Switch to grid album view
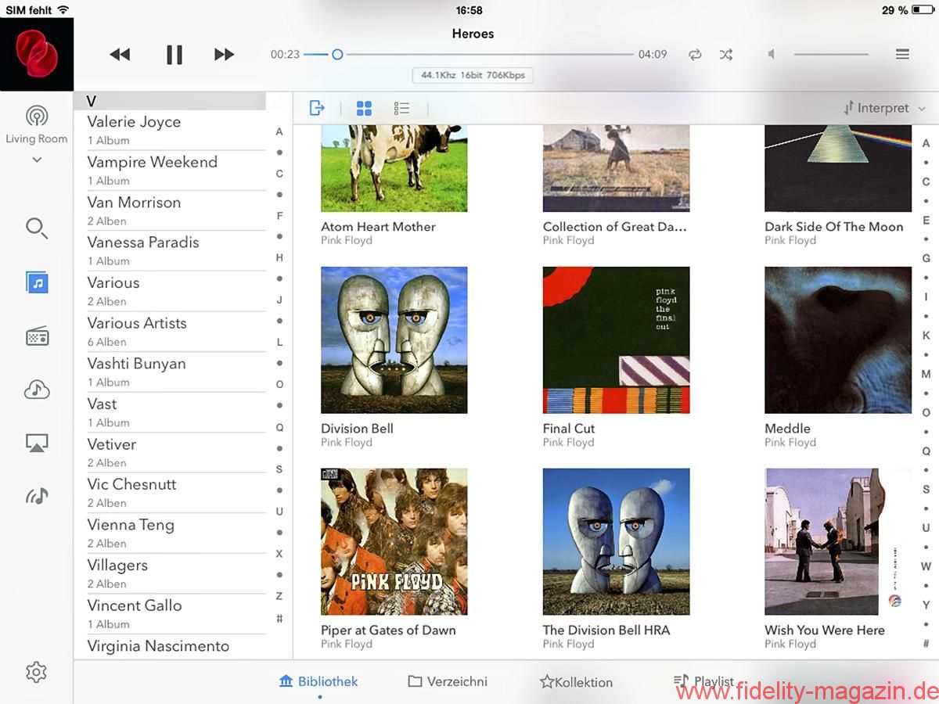Image resolution: width=939 pixels, height=704 pixels. (364, 108)
